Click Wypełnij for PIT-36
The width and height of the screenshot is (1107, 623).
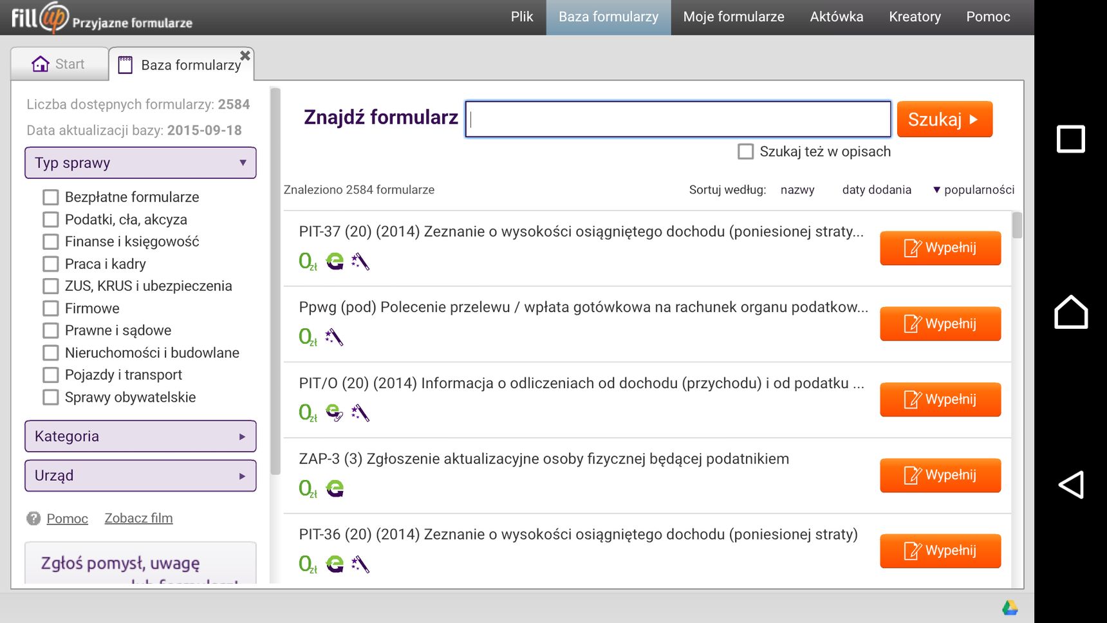940,551
